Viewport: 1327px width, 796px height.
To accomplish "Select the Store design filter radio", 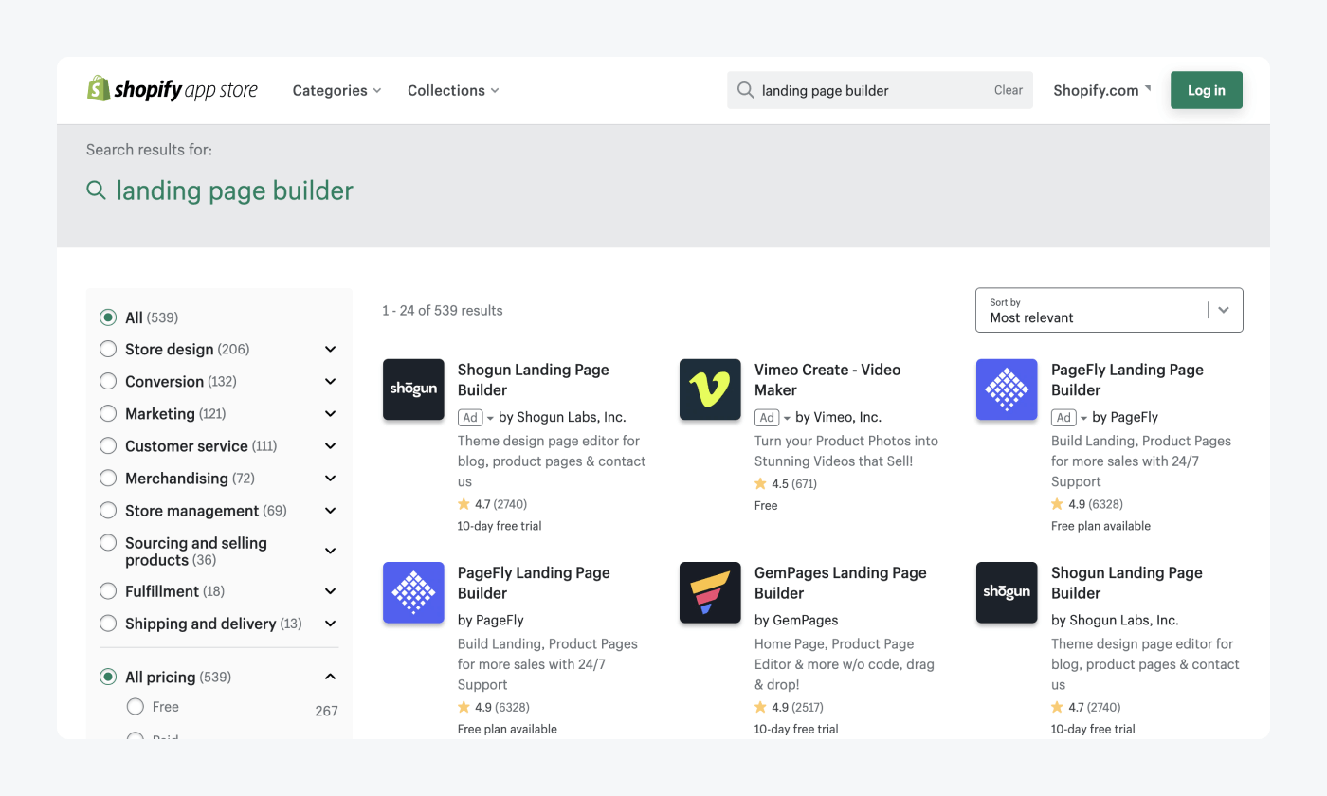I will pos(108,350).
